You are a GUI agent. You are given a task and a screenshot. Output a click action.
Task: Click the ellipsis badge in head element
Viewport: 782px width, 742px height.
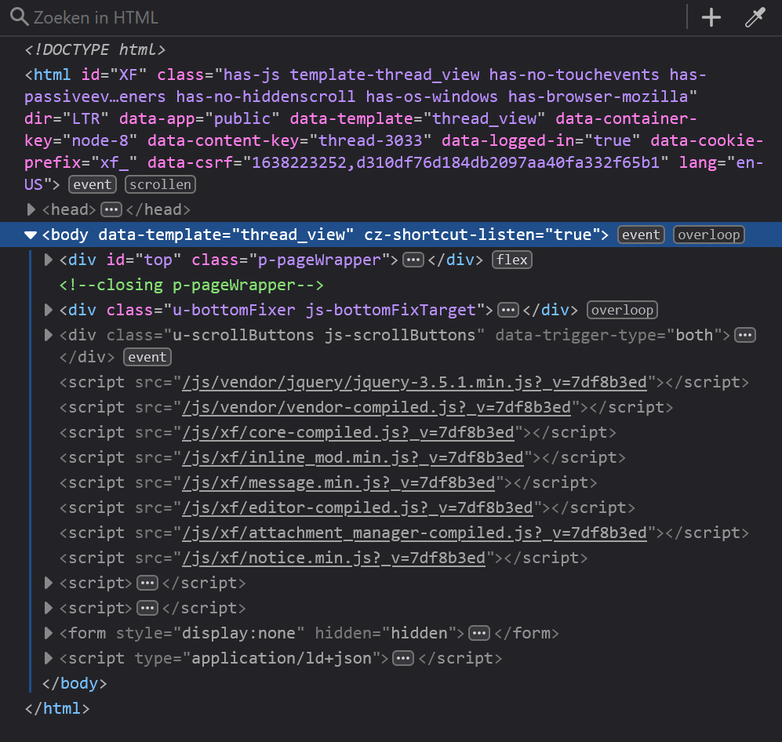pos(111,209)
